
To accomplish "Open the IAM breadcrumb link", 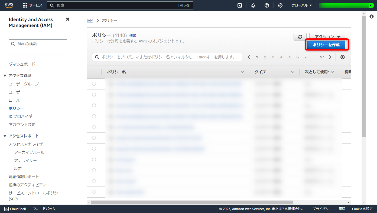I will point(90,20).
